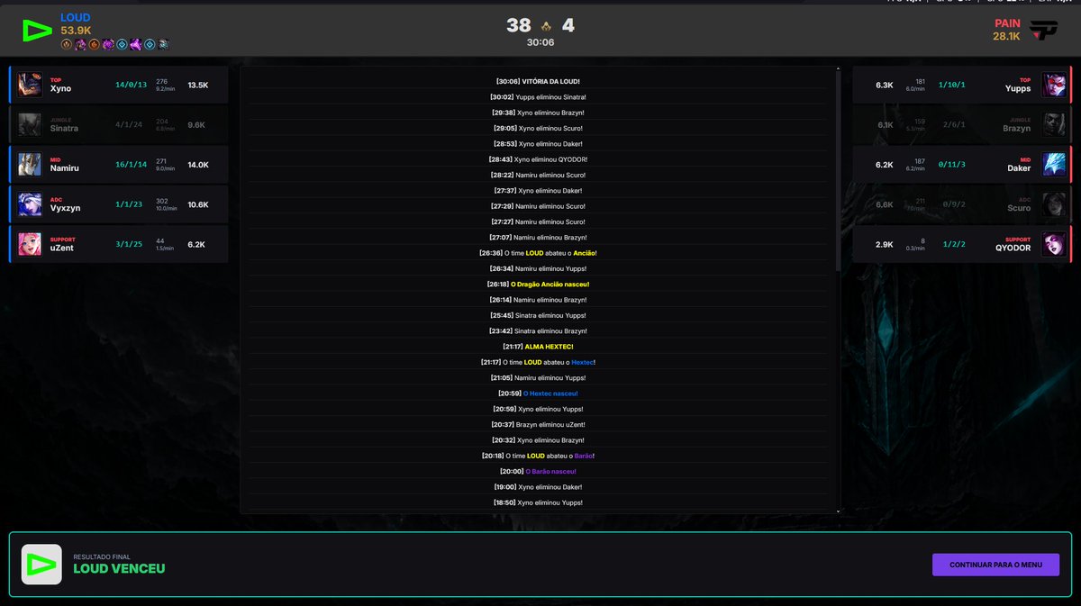Click uZent's champion portrait
The height and width of the screenshot is (606, 1081).
30,244
